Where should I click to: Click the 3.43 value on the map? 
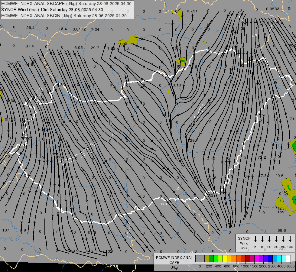click(x=211, y=158)
